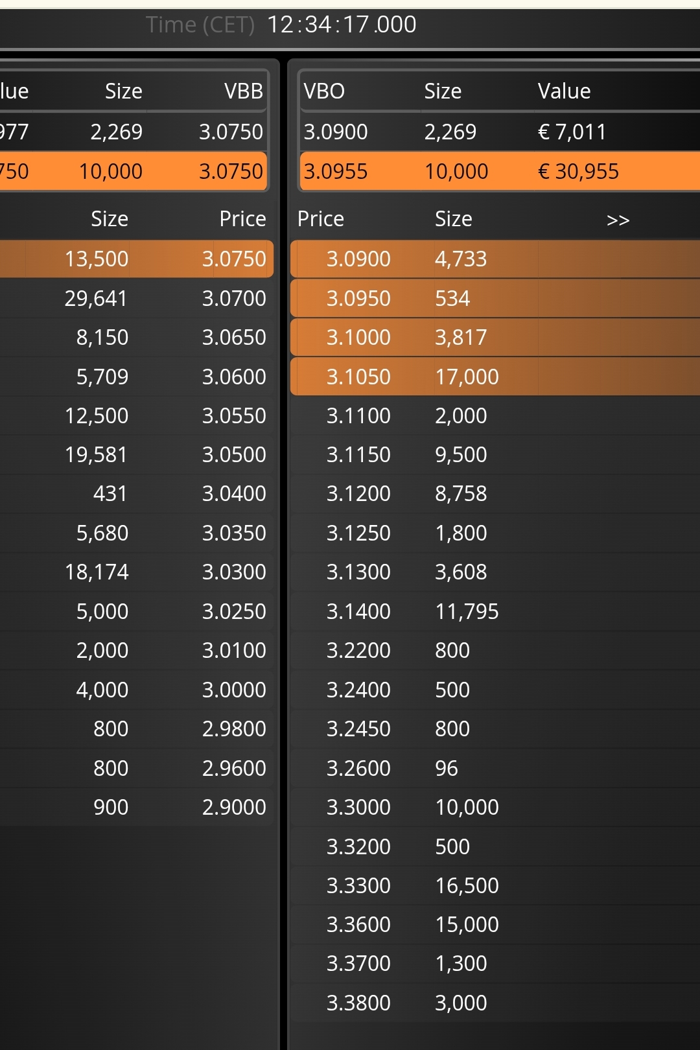The height and width of the screenshot is (1050, 700).
Task: Expand columns with the >> arrow
Action: click(618, 220)
